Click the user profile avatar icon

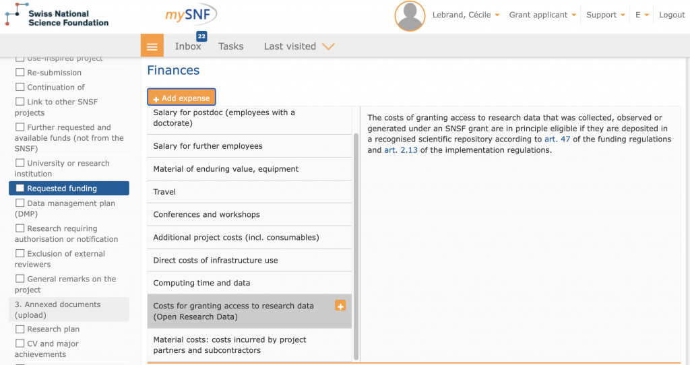(410, 16)
